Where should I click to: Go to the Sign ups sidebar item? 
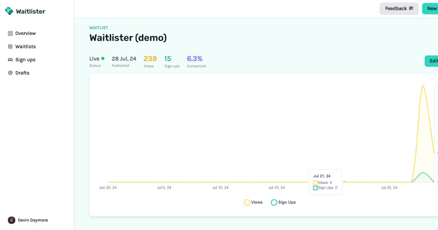[22, 60]
